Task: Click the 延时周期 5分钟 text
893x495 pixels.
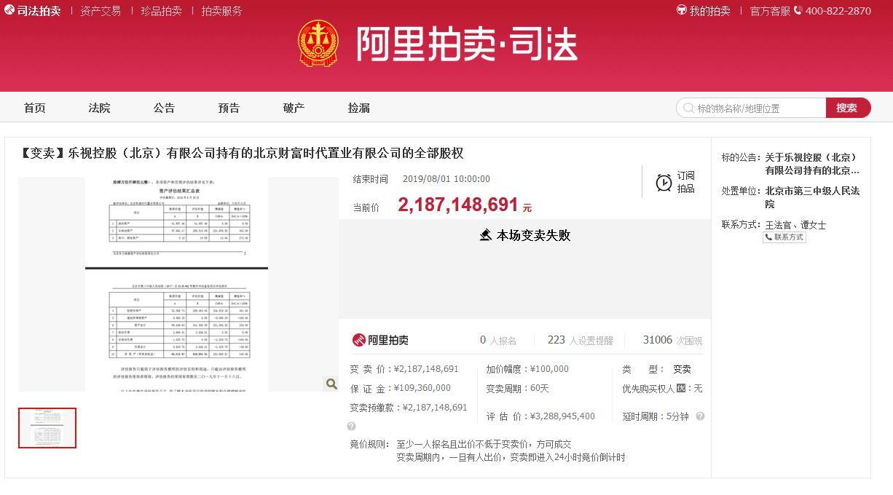Action: click(x=656, y=416)
